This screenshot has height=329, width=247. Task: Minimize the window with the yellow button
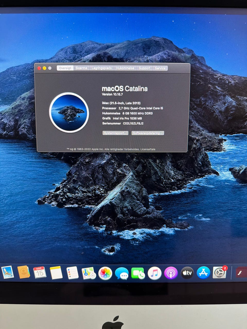pos(45,68)
